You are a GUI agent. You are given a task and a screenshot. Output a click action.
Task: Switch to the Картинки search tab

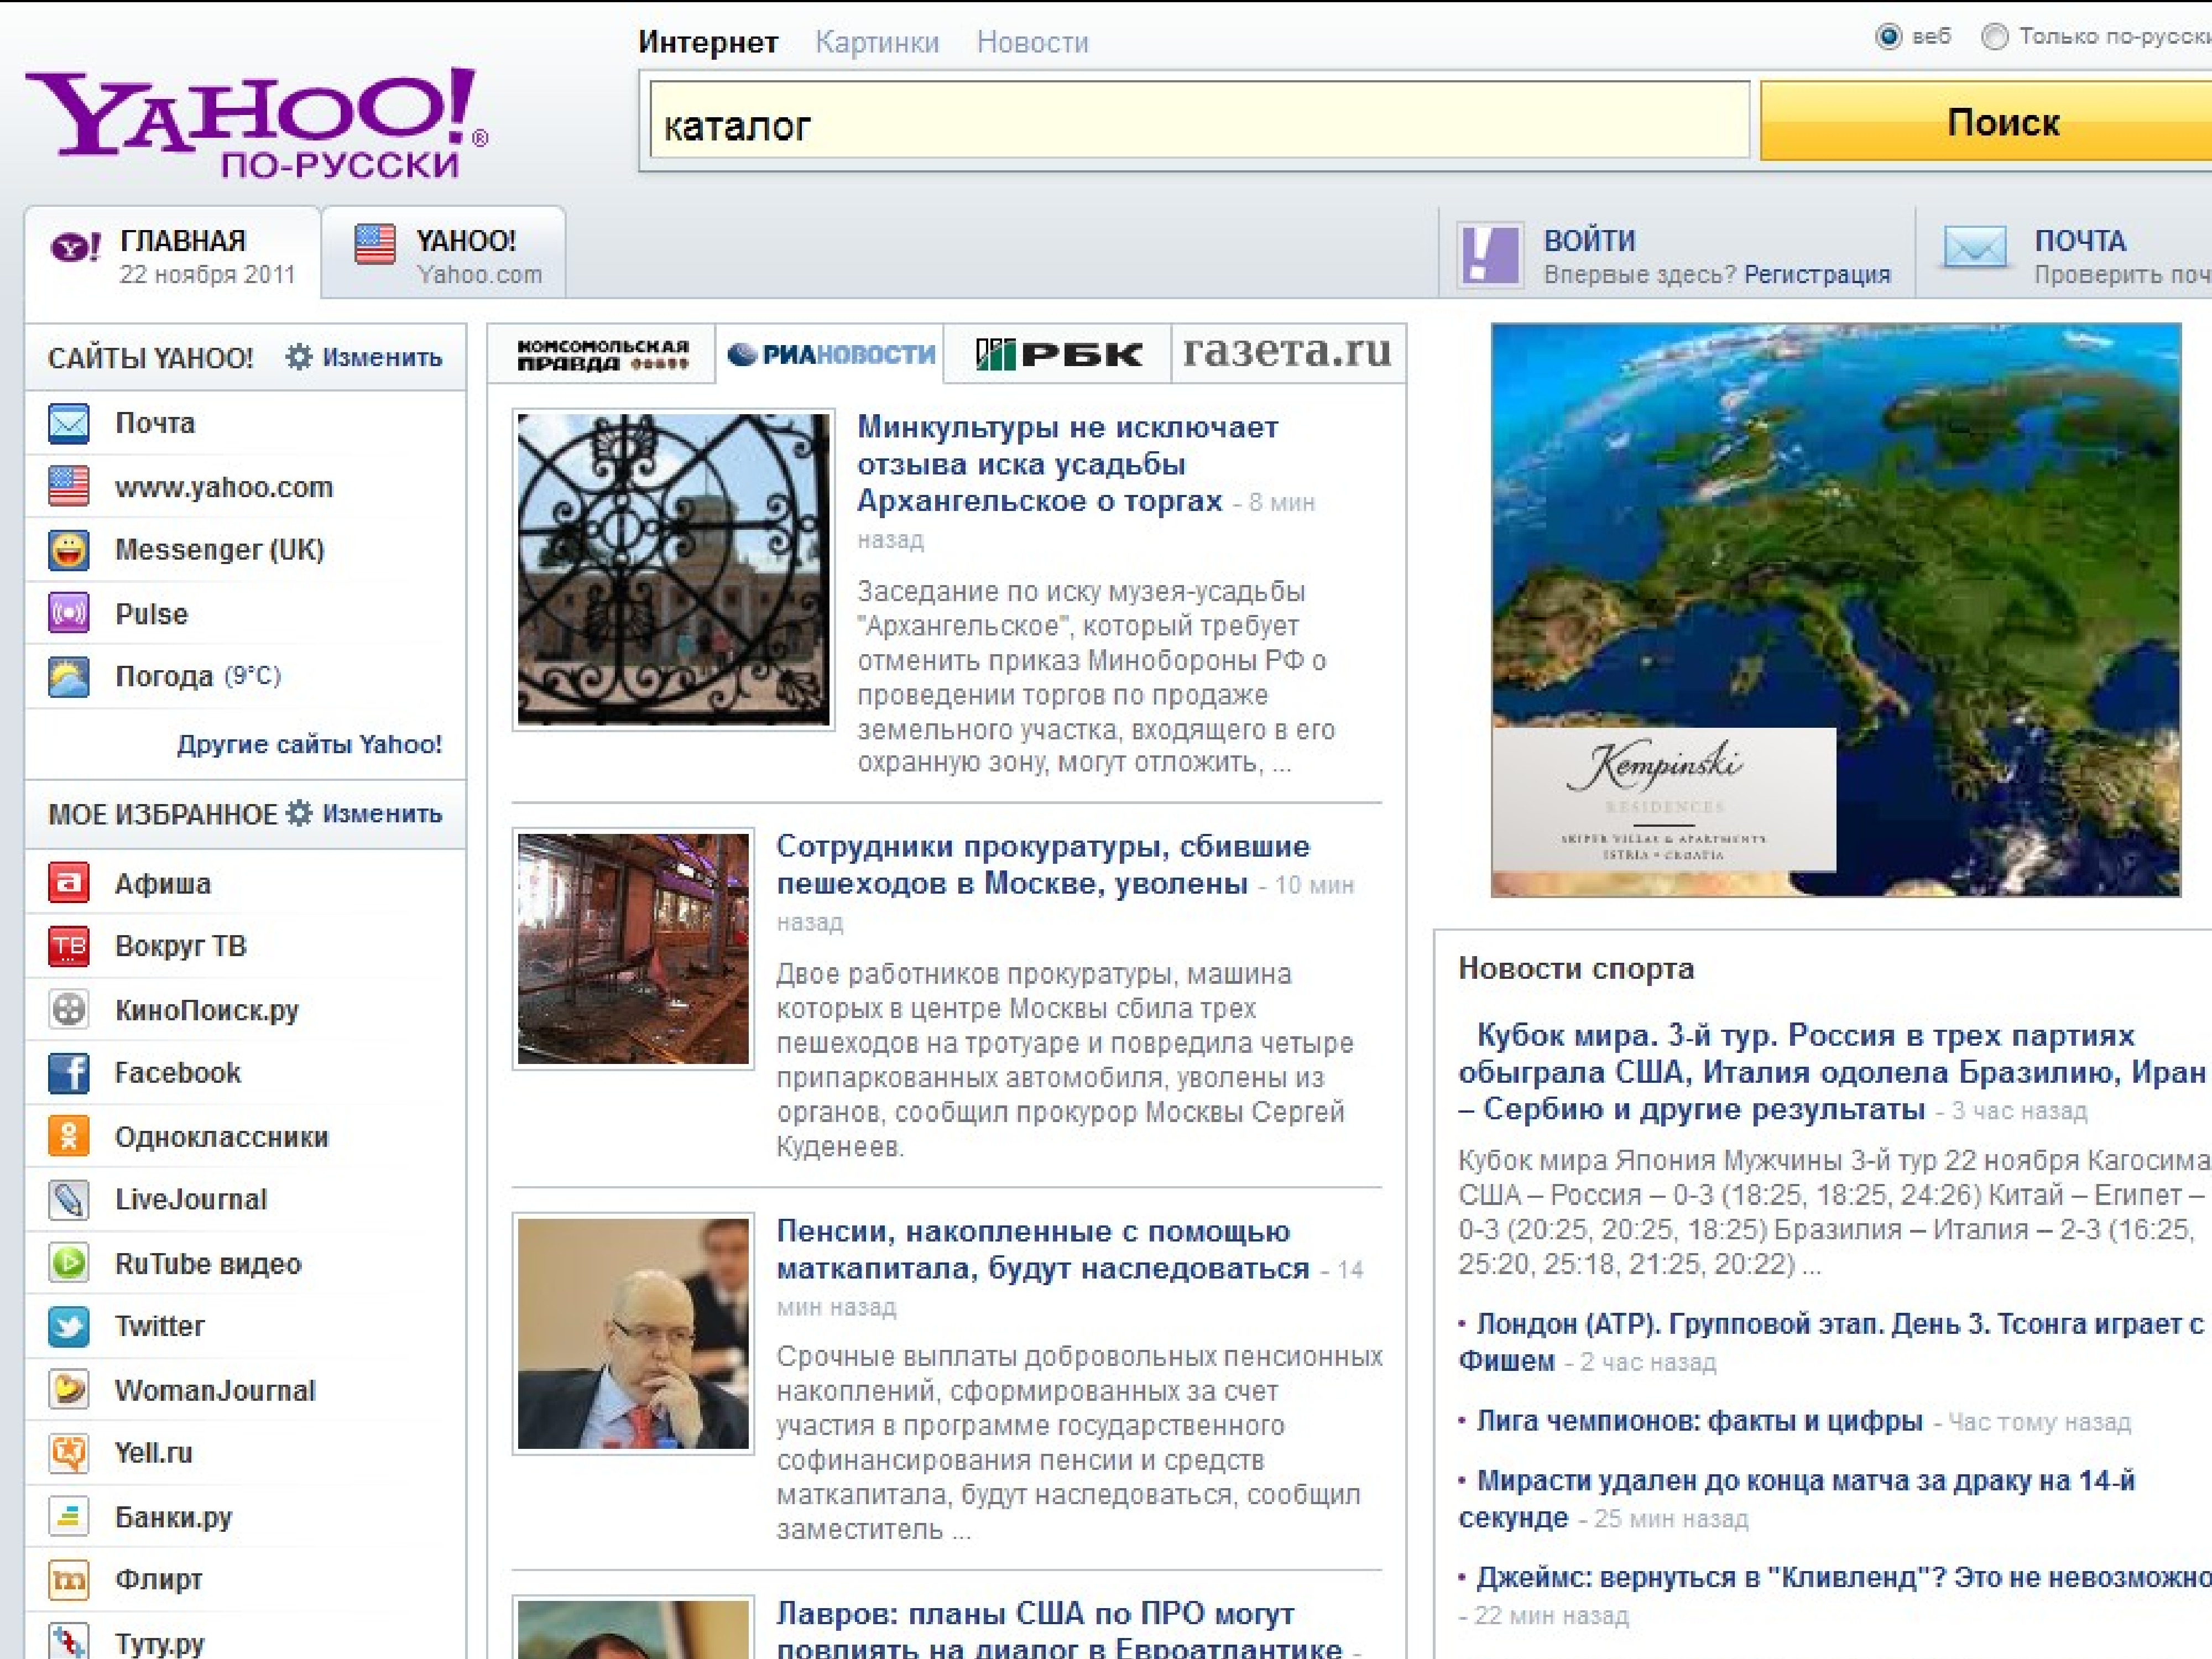tap(877, 42)
